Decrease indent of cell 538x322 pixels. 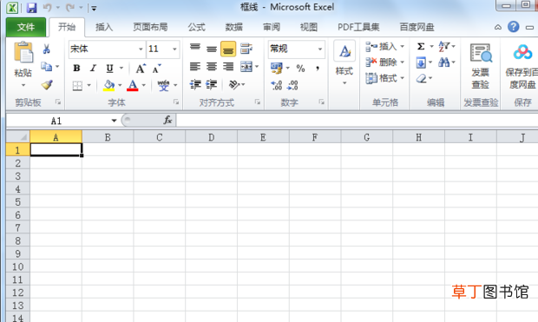tap(195, 84)
